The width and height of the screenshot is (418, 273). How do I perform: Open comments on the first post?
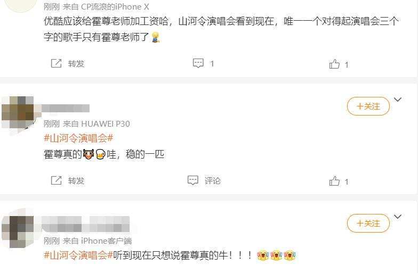pos(198,63)
